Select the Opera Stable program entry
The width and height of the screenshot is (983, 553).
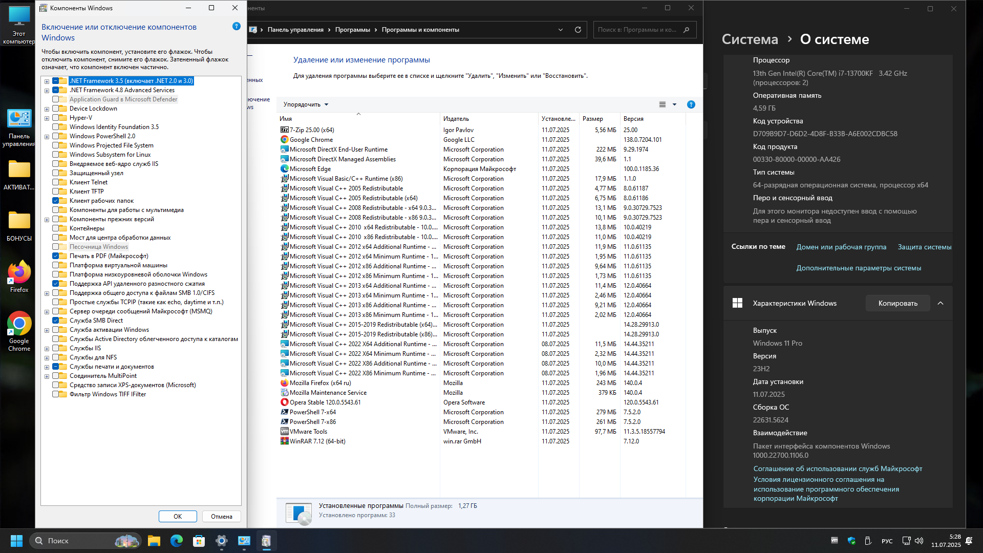tap(325, 402)
